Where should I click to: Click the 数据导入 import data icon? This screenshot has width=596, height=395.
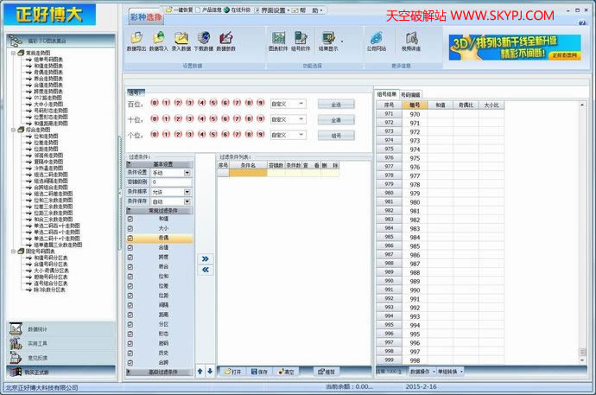coord(160,39)
